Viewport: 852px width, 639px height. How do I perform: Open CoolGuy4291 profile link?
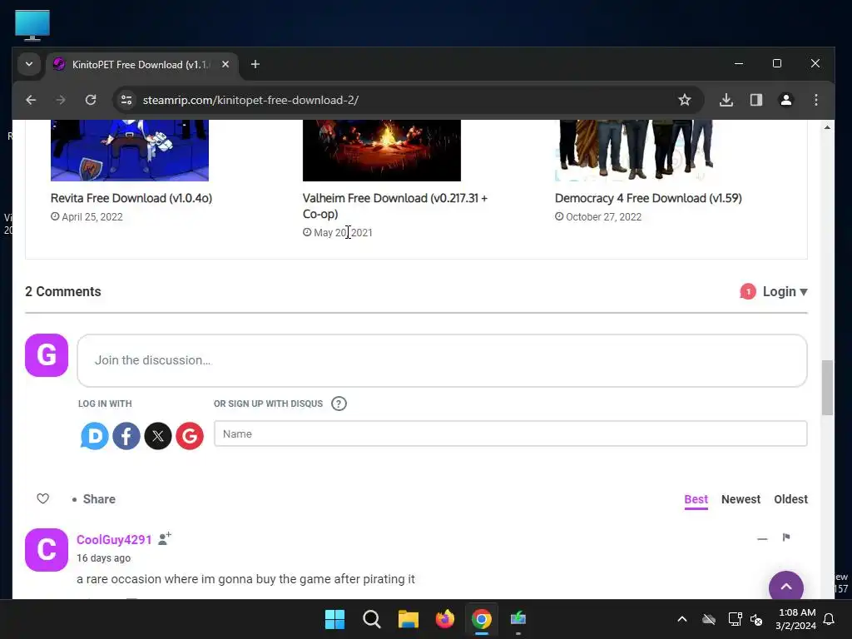tap(114, 539)
